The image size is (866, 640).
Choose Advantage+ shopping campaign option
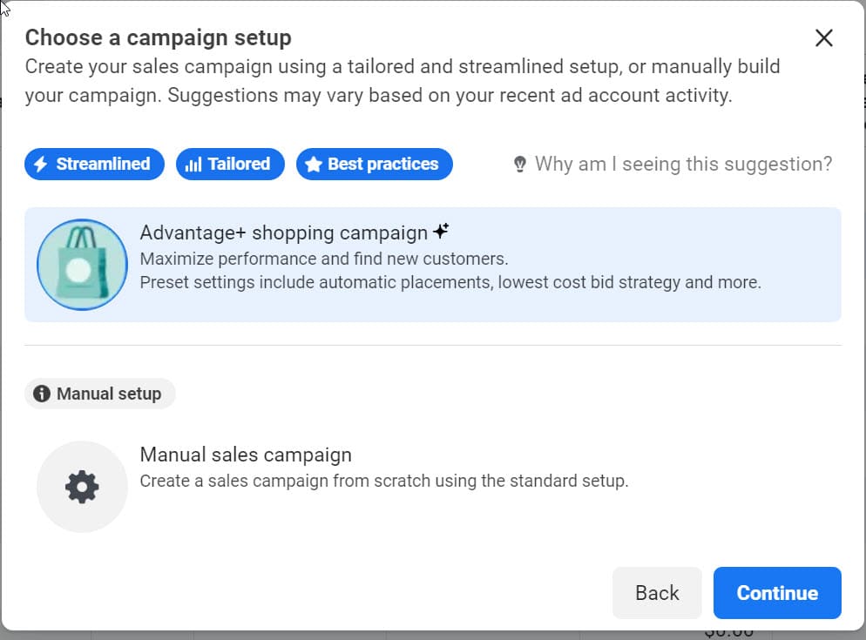284,233
